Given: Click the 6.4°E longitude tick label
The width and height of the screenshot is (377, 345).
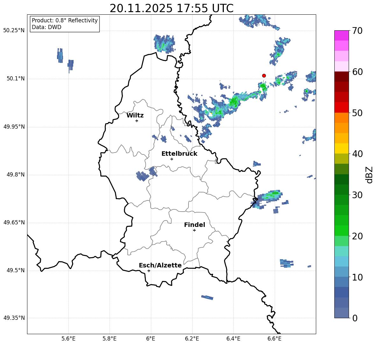Looking at the screenshot, I should pos(233,339).
